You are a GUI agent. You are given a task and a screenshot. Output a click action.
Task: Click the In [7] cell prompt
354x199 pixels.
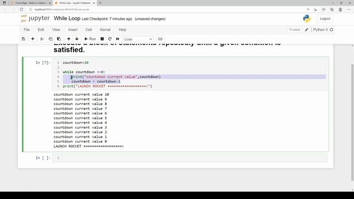(x=43, y=62)
